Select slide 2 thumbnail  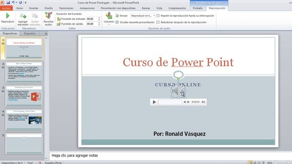click(x=24, y=72)
